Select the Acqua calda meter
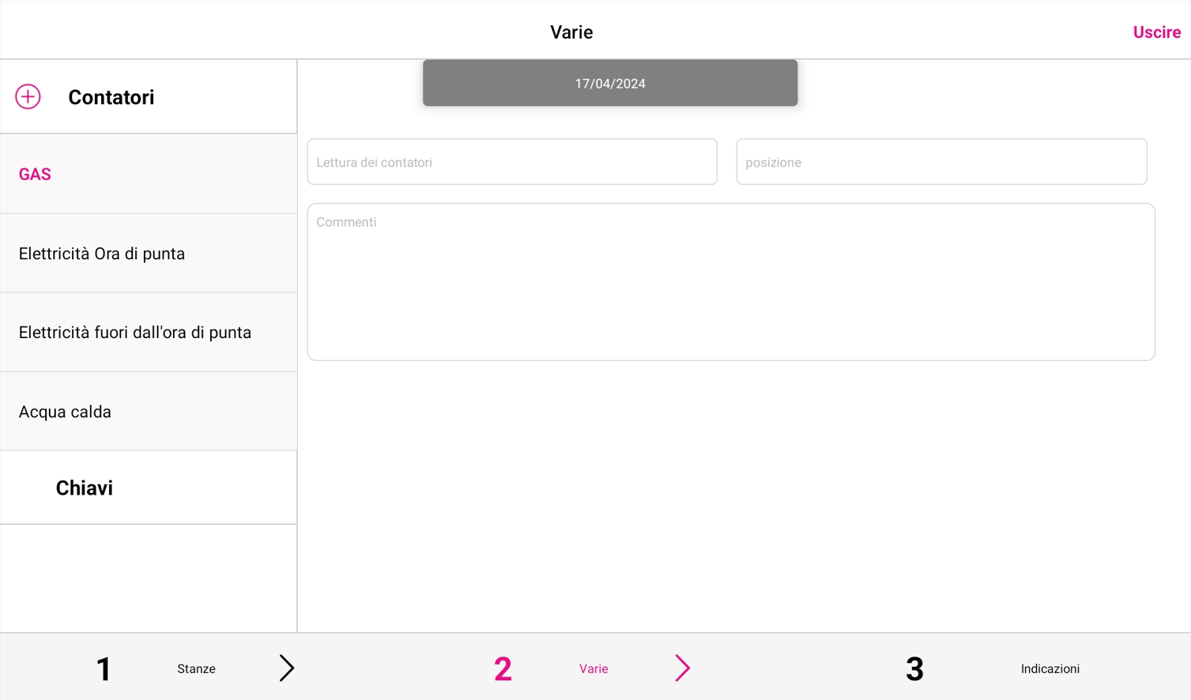 pyautogui.click(x=149, y=412)
